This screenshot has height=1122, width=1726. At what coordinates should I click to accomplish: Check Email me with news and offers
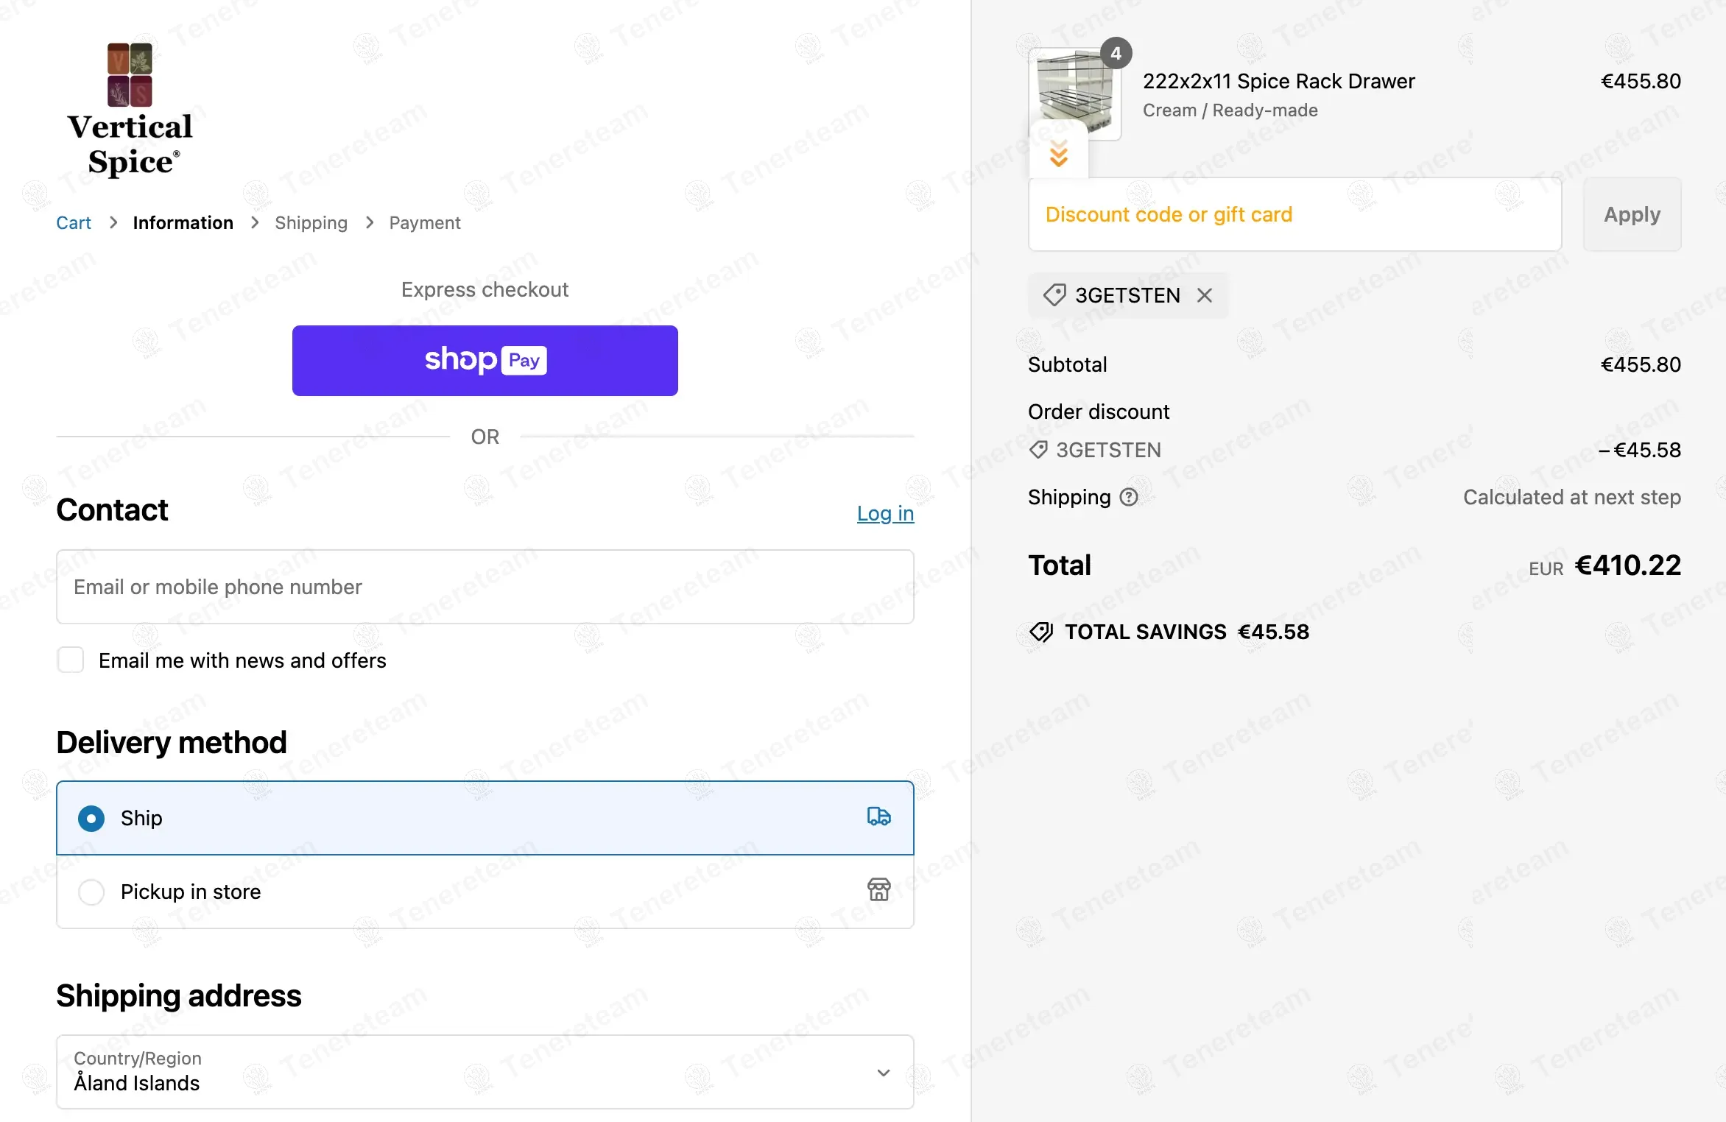[71, 660]
